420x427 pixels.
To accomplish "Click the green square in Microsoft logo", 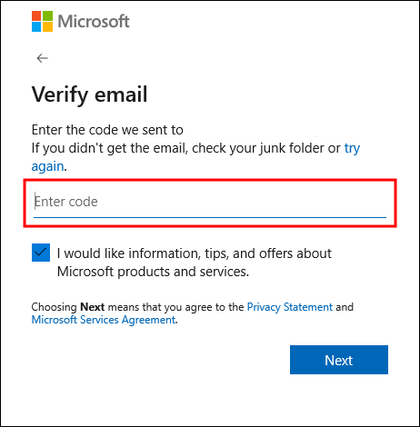I will pos(47,15).
